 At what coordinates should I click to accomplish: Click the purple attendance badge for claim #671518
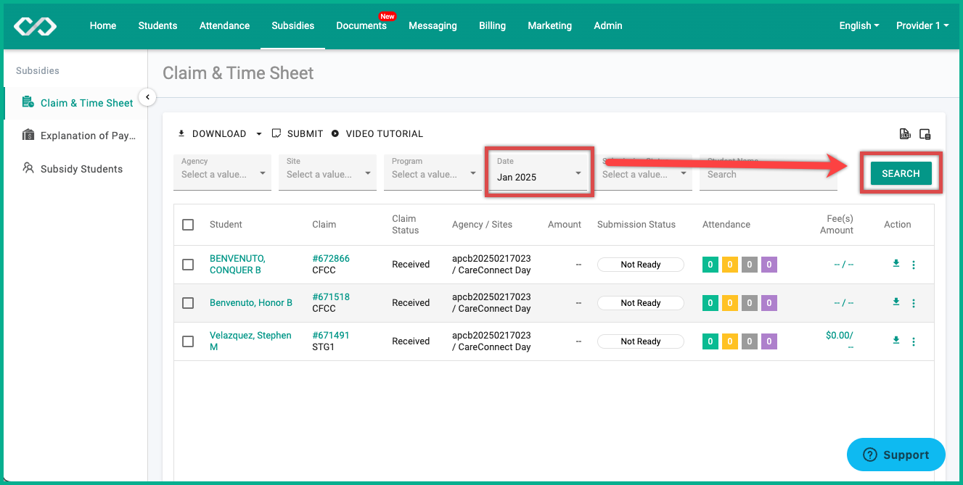pyautogui.click(x=769, y=303)
